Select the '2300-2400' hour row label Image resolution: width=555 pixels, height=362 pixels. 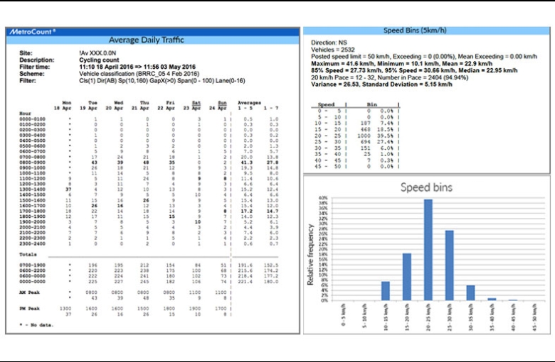(32, 243)
